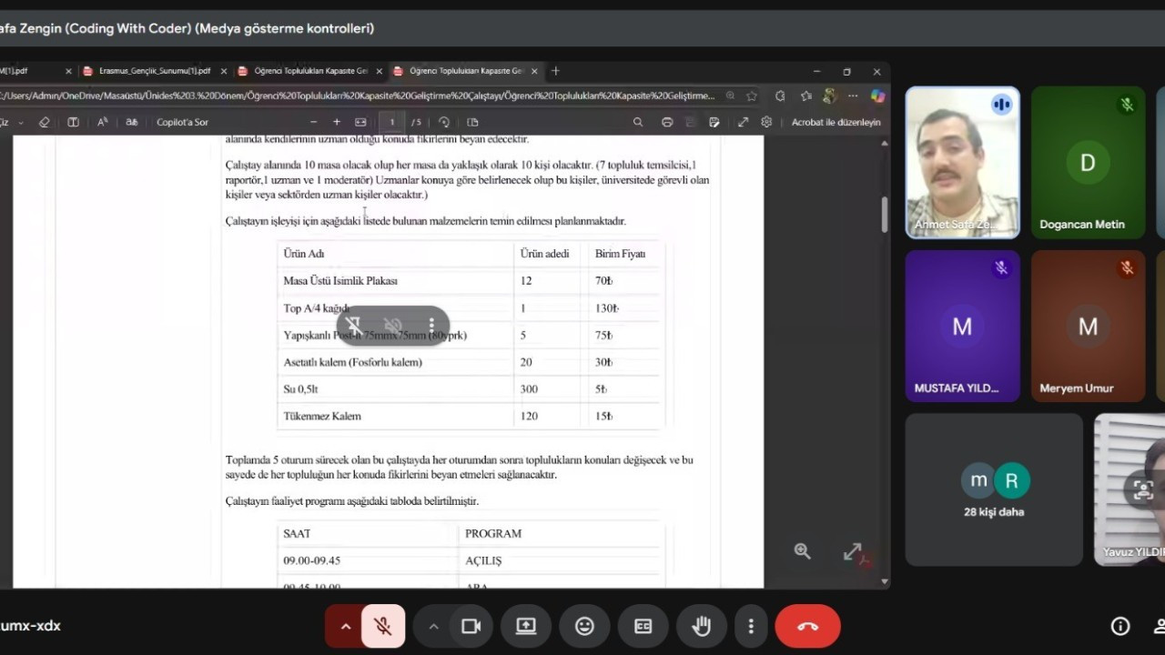The width and height of the screenshot is (1165, 655).
Task: Unmute the microphone in Meet controls
Action: pyautogui.click(x=383, y=626)
